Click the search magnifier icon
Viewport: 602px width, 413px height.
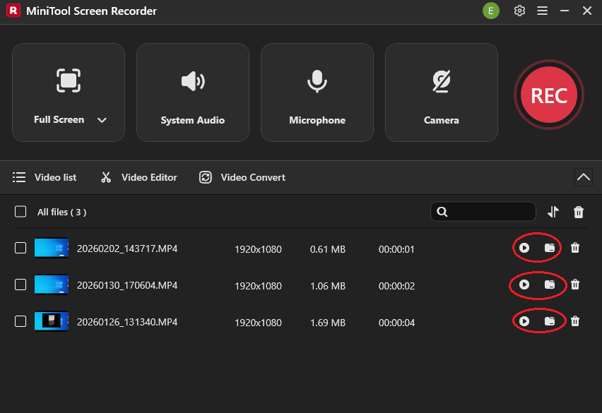coord(442,211)
